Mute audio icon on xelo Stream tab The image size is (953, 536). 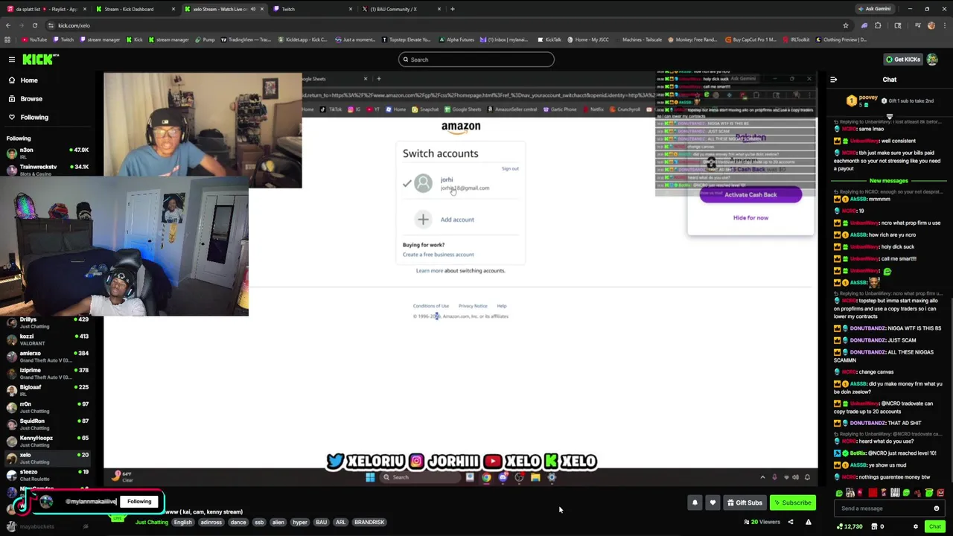(x=252, y=9)
